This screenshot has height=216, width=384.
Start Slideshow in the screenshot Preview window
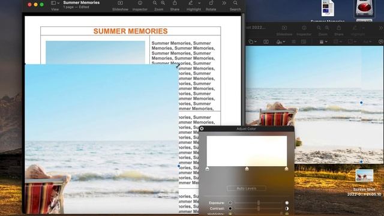click(284, 28)
